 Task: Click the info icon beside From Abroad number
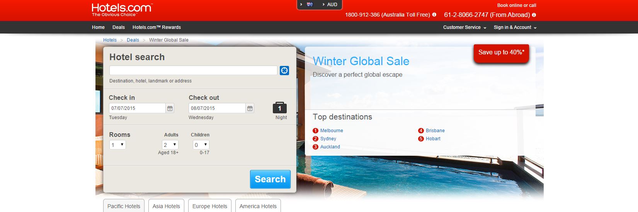pos(534,15)
